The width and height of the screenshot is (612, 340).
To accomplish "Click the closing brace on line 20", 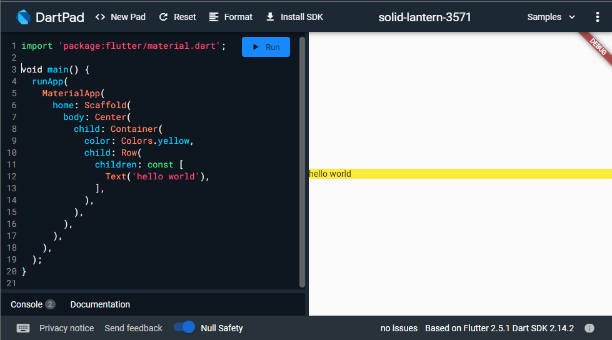I will [x=24, y=271].
